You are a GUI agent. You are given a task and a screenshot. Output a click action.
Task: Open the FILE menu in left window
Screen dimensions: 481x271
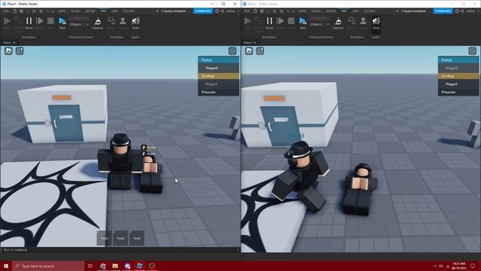[6, 11]
